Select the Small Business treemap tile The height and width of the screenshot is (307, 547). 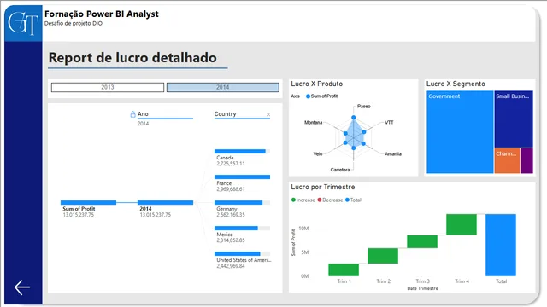coord(514,119)
